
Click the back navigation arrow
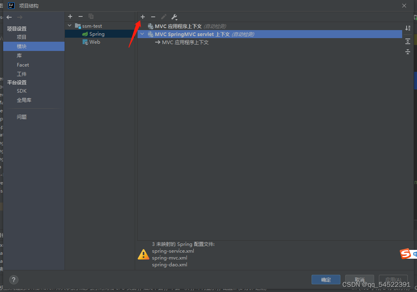tap(9, 17)
